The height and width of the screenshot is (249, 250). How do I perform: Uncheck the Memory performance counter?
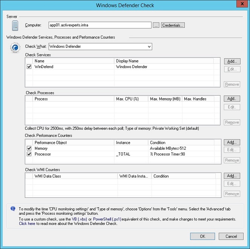tap(29, 148)
